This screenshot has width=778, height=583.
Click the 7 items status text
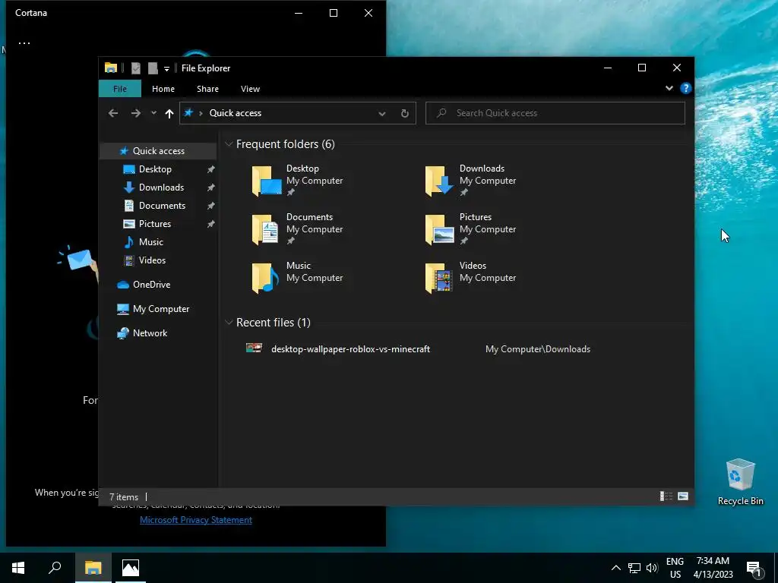pos(124,496)
